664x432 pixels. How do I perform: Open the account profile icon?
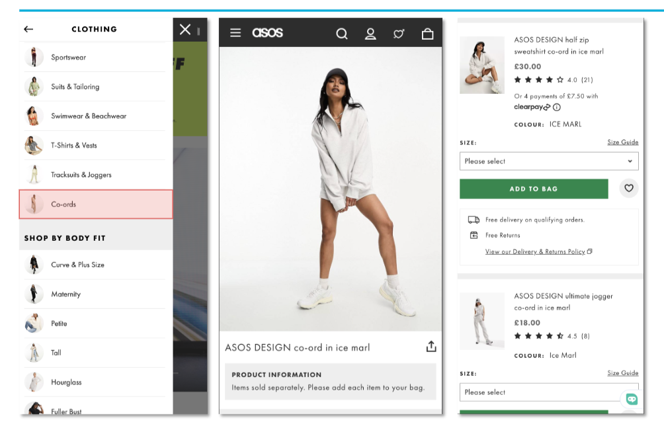click(x=370, y=34)
